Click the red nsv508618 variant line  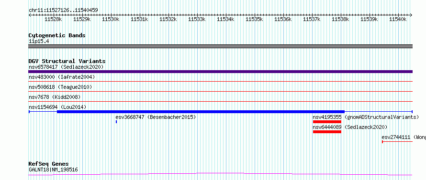pyautogui.click(x=220, y=91)
